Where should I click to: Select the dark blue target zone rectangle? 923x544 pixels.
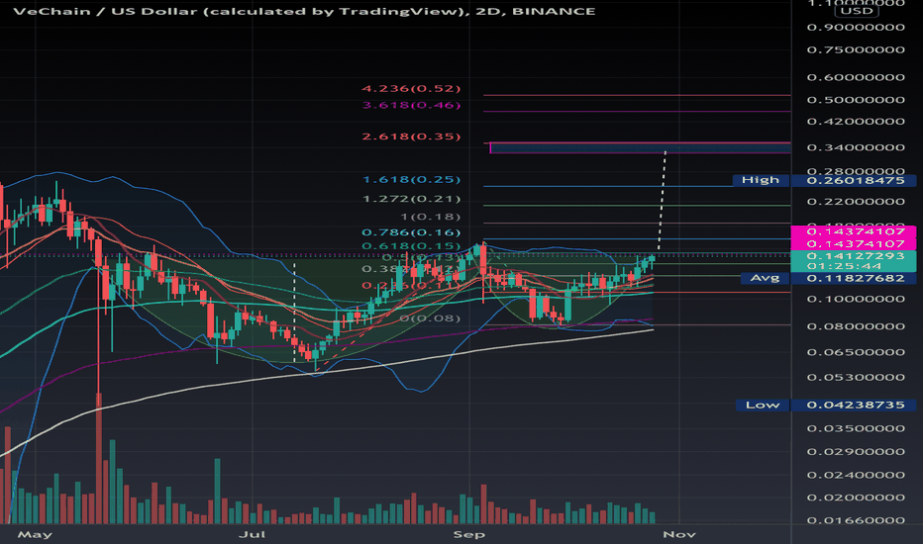(x=641, y=148)
